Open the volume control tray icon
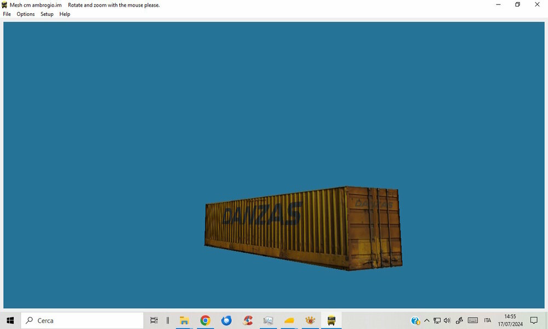Image resolution: width=548 pixels, height=329 pixels. coord(447,320)
